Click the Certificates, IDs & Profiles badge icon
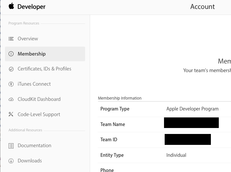This screenshot has height=172, width=231. point(11,69)
